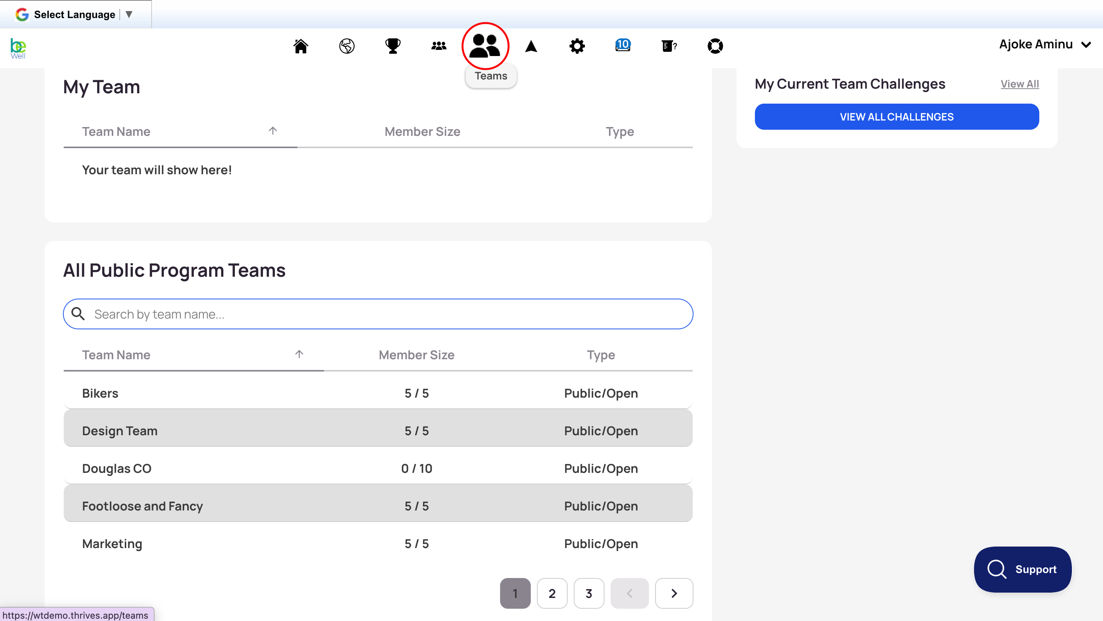Click the globe icon in navigation
The image size is (1103, 621).
pos(347,46)
